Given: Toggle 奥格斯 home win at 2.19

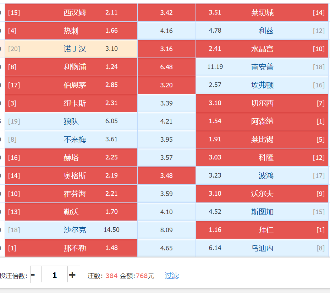Looking at the screenshot, I should click(71, 176).
